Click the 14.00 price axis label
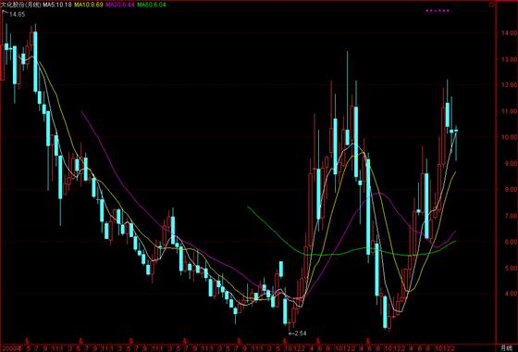The width and height of the screenshot is (518, 352). coord(509,33)
